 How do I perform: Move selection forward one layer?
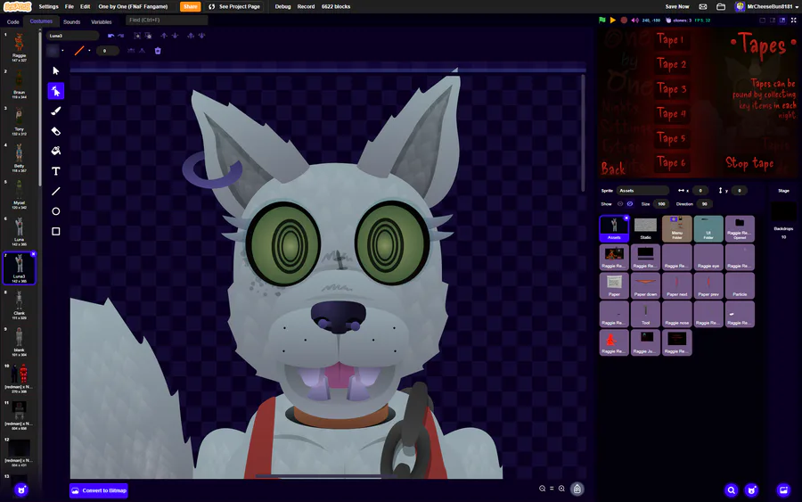tap(164, 36)
